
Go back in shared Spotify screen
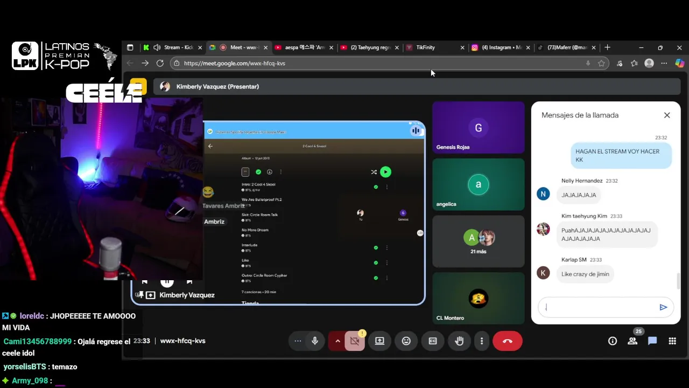pos(210,146)
